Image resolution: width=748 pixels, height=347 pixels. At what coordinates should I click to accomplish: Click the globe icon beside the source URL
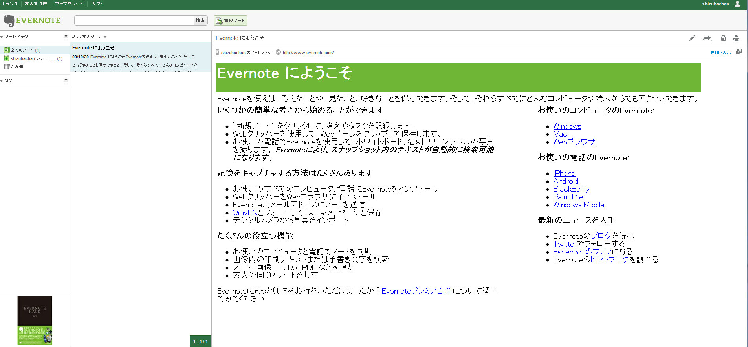click(x=278, y=52)
